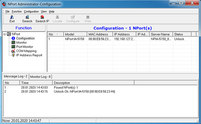Collapse the NPort tree node

coord(5,34)
